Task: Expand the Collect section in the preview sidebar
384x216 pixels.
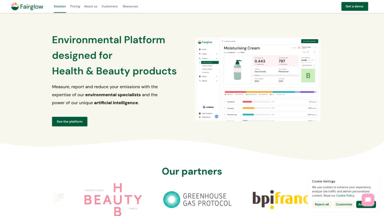Action: (208, 54)
